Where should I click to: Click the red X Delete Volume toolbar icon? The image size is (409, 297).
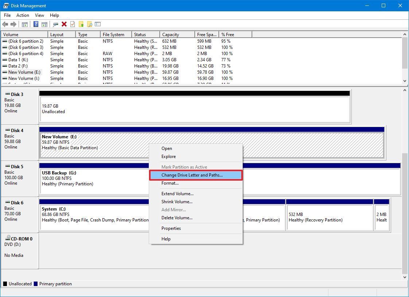coord(65,24)
